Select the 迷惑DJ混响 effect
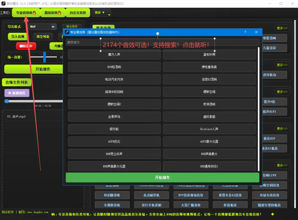298x220 pixels. 209,79
